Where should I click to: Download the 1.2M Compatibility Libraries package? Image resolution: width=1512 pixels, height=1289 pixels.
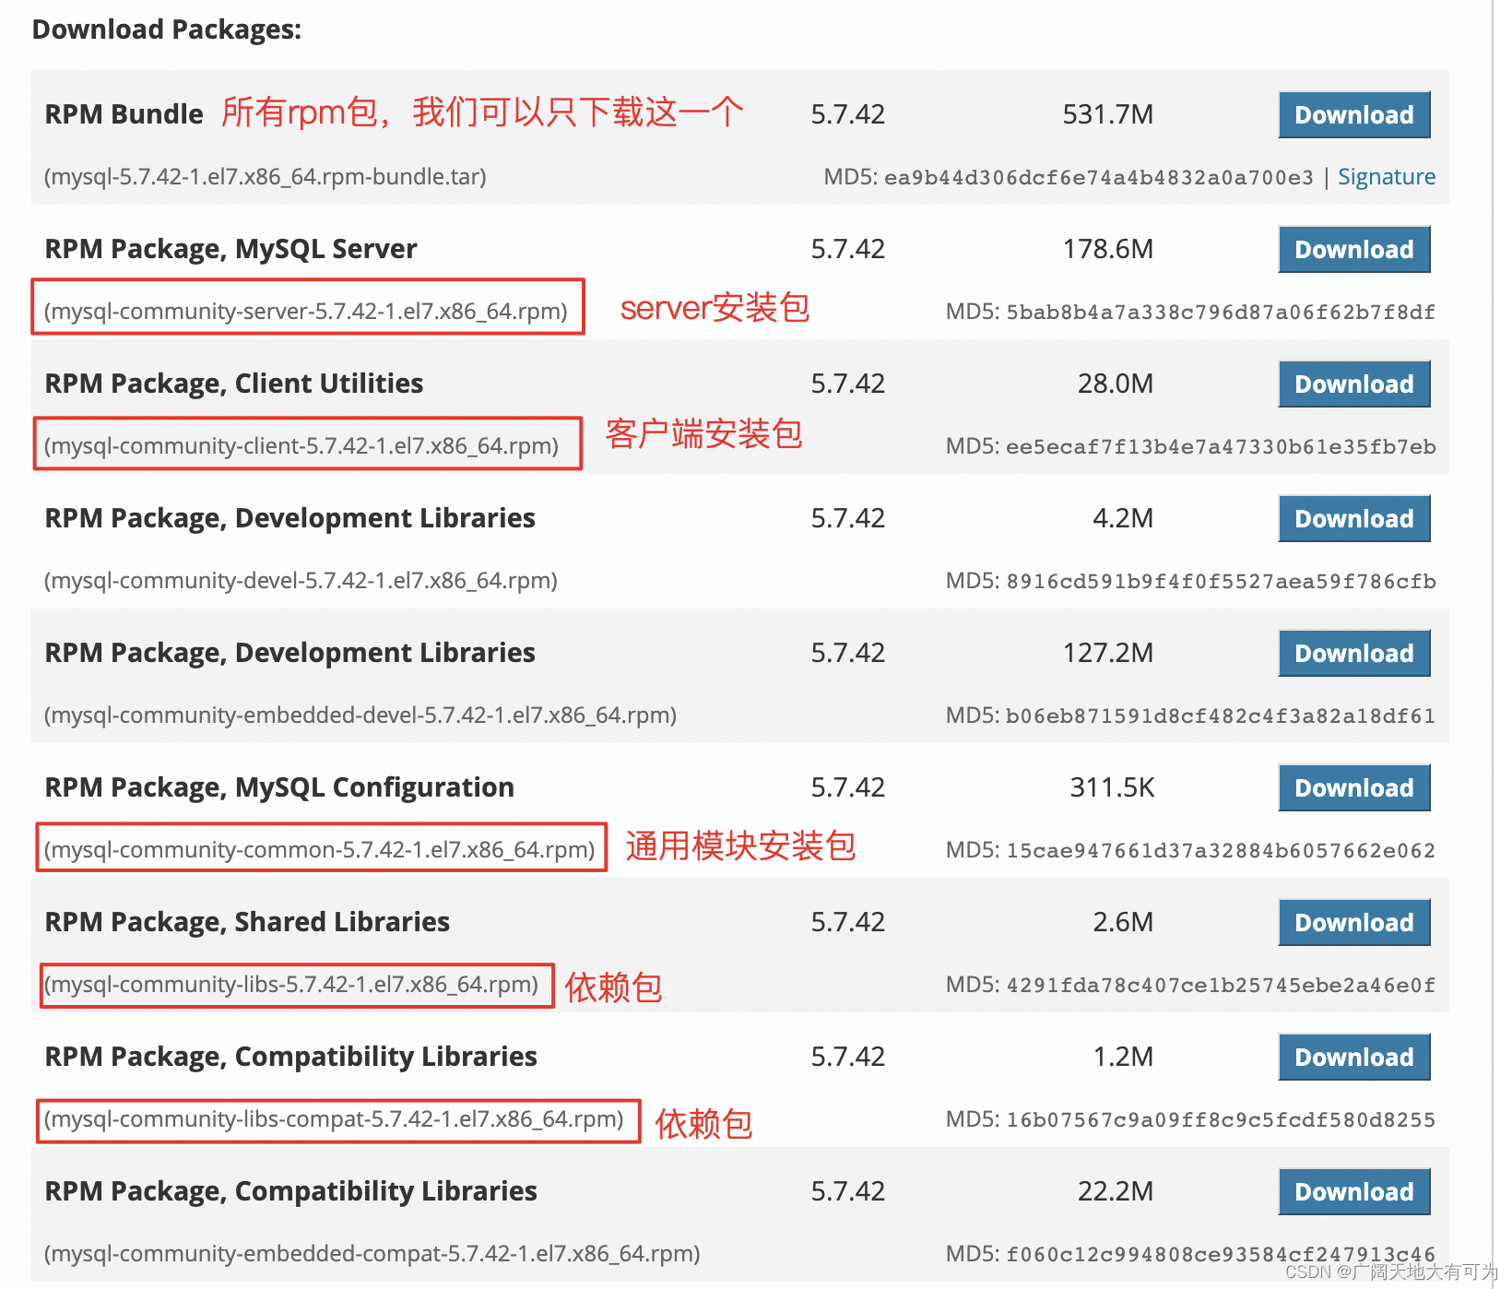[1353, 1057]
